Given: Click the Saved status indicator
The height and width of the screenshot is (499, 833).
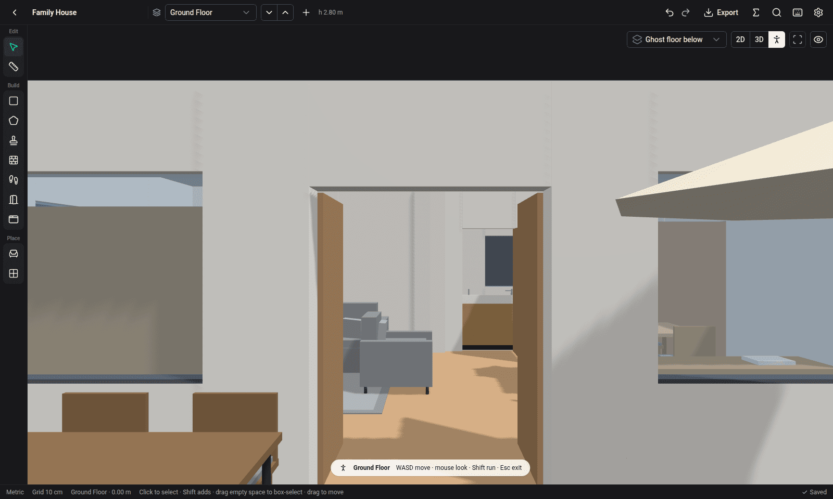Looking at the screenshot, I should coord(814,492).
